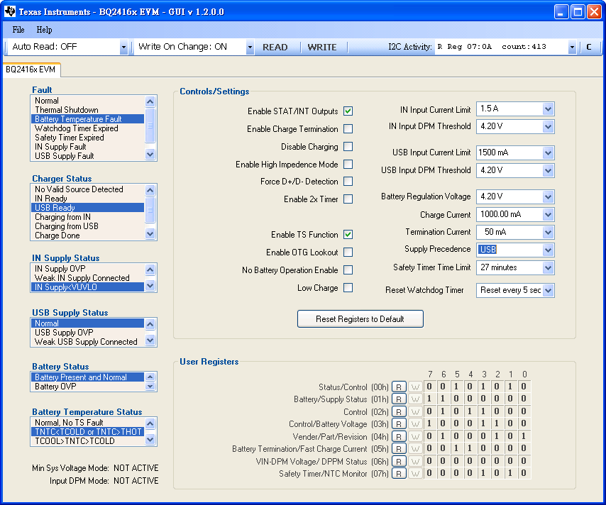
Task: Open IN Input DPM Threshold dropdown
Action: point(548,126)
